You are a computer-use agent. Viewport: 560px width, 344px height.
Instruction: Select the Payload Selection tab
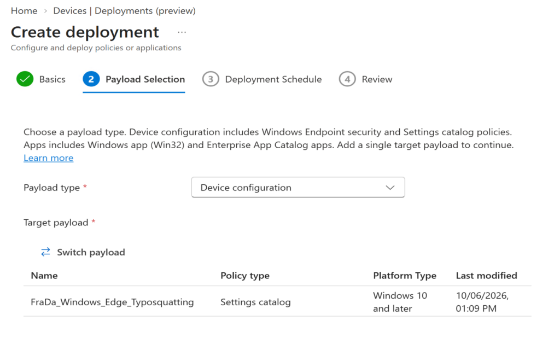click(x=145, y=79)
